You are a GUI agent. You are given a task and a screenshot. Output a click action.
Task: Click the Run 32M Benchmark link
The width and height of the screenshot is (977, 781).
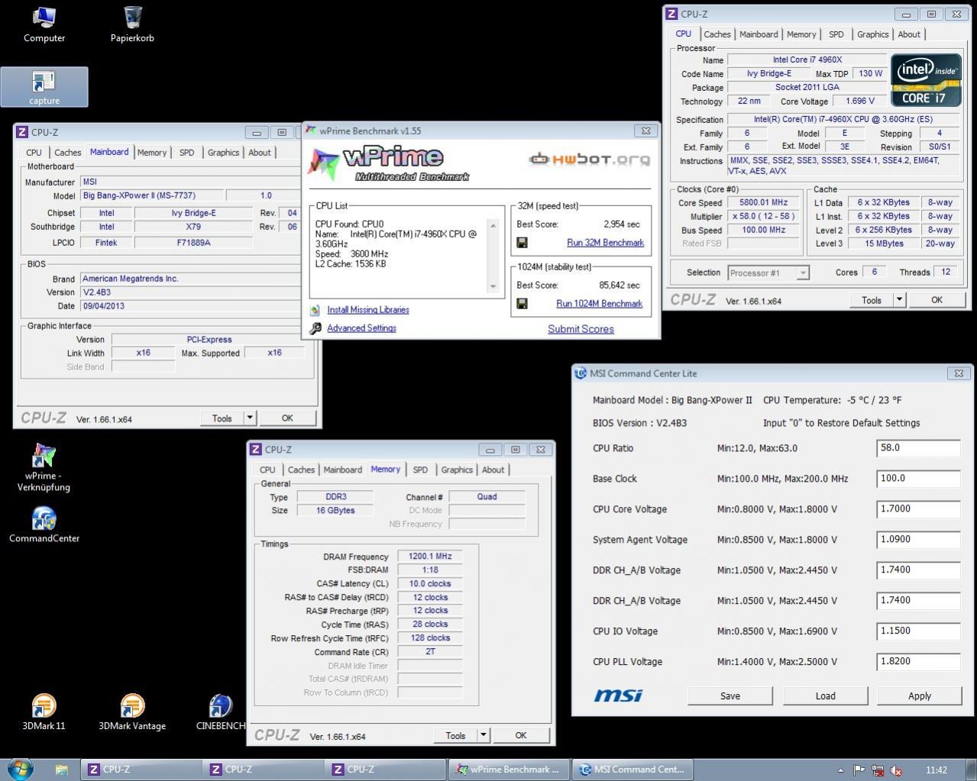click(x=605, y=243)
